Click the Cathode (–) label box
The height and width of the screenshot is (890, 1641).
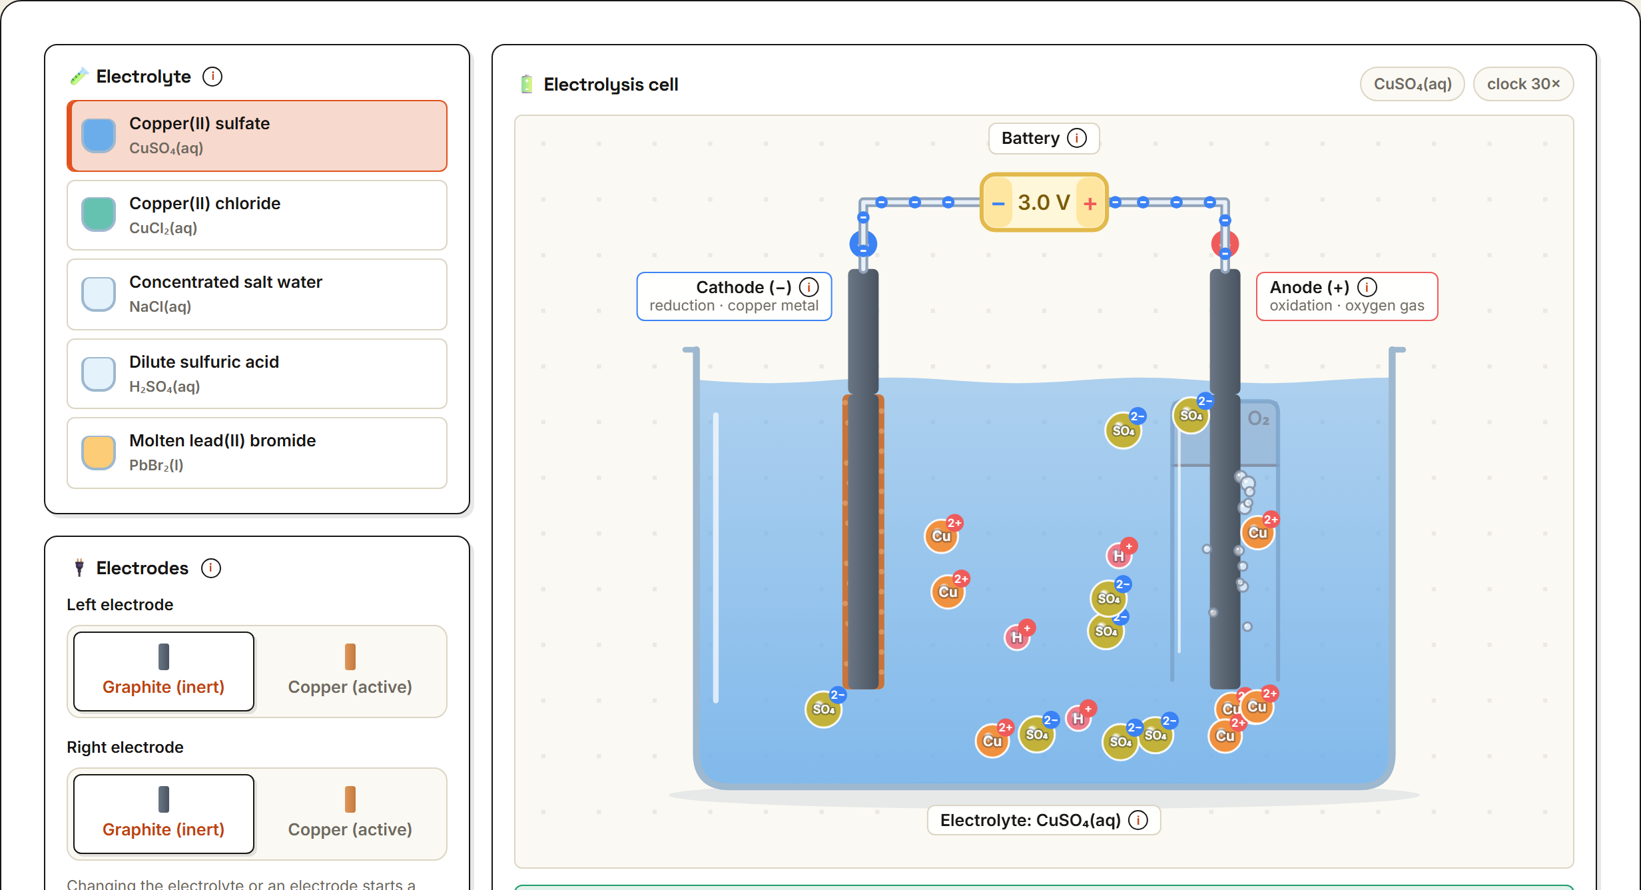click(x=735, y=296)
